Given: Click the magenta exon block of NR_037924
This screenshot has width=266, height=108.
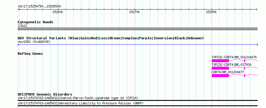Looking at the screenshot, I should 220,68.
